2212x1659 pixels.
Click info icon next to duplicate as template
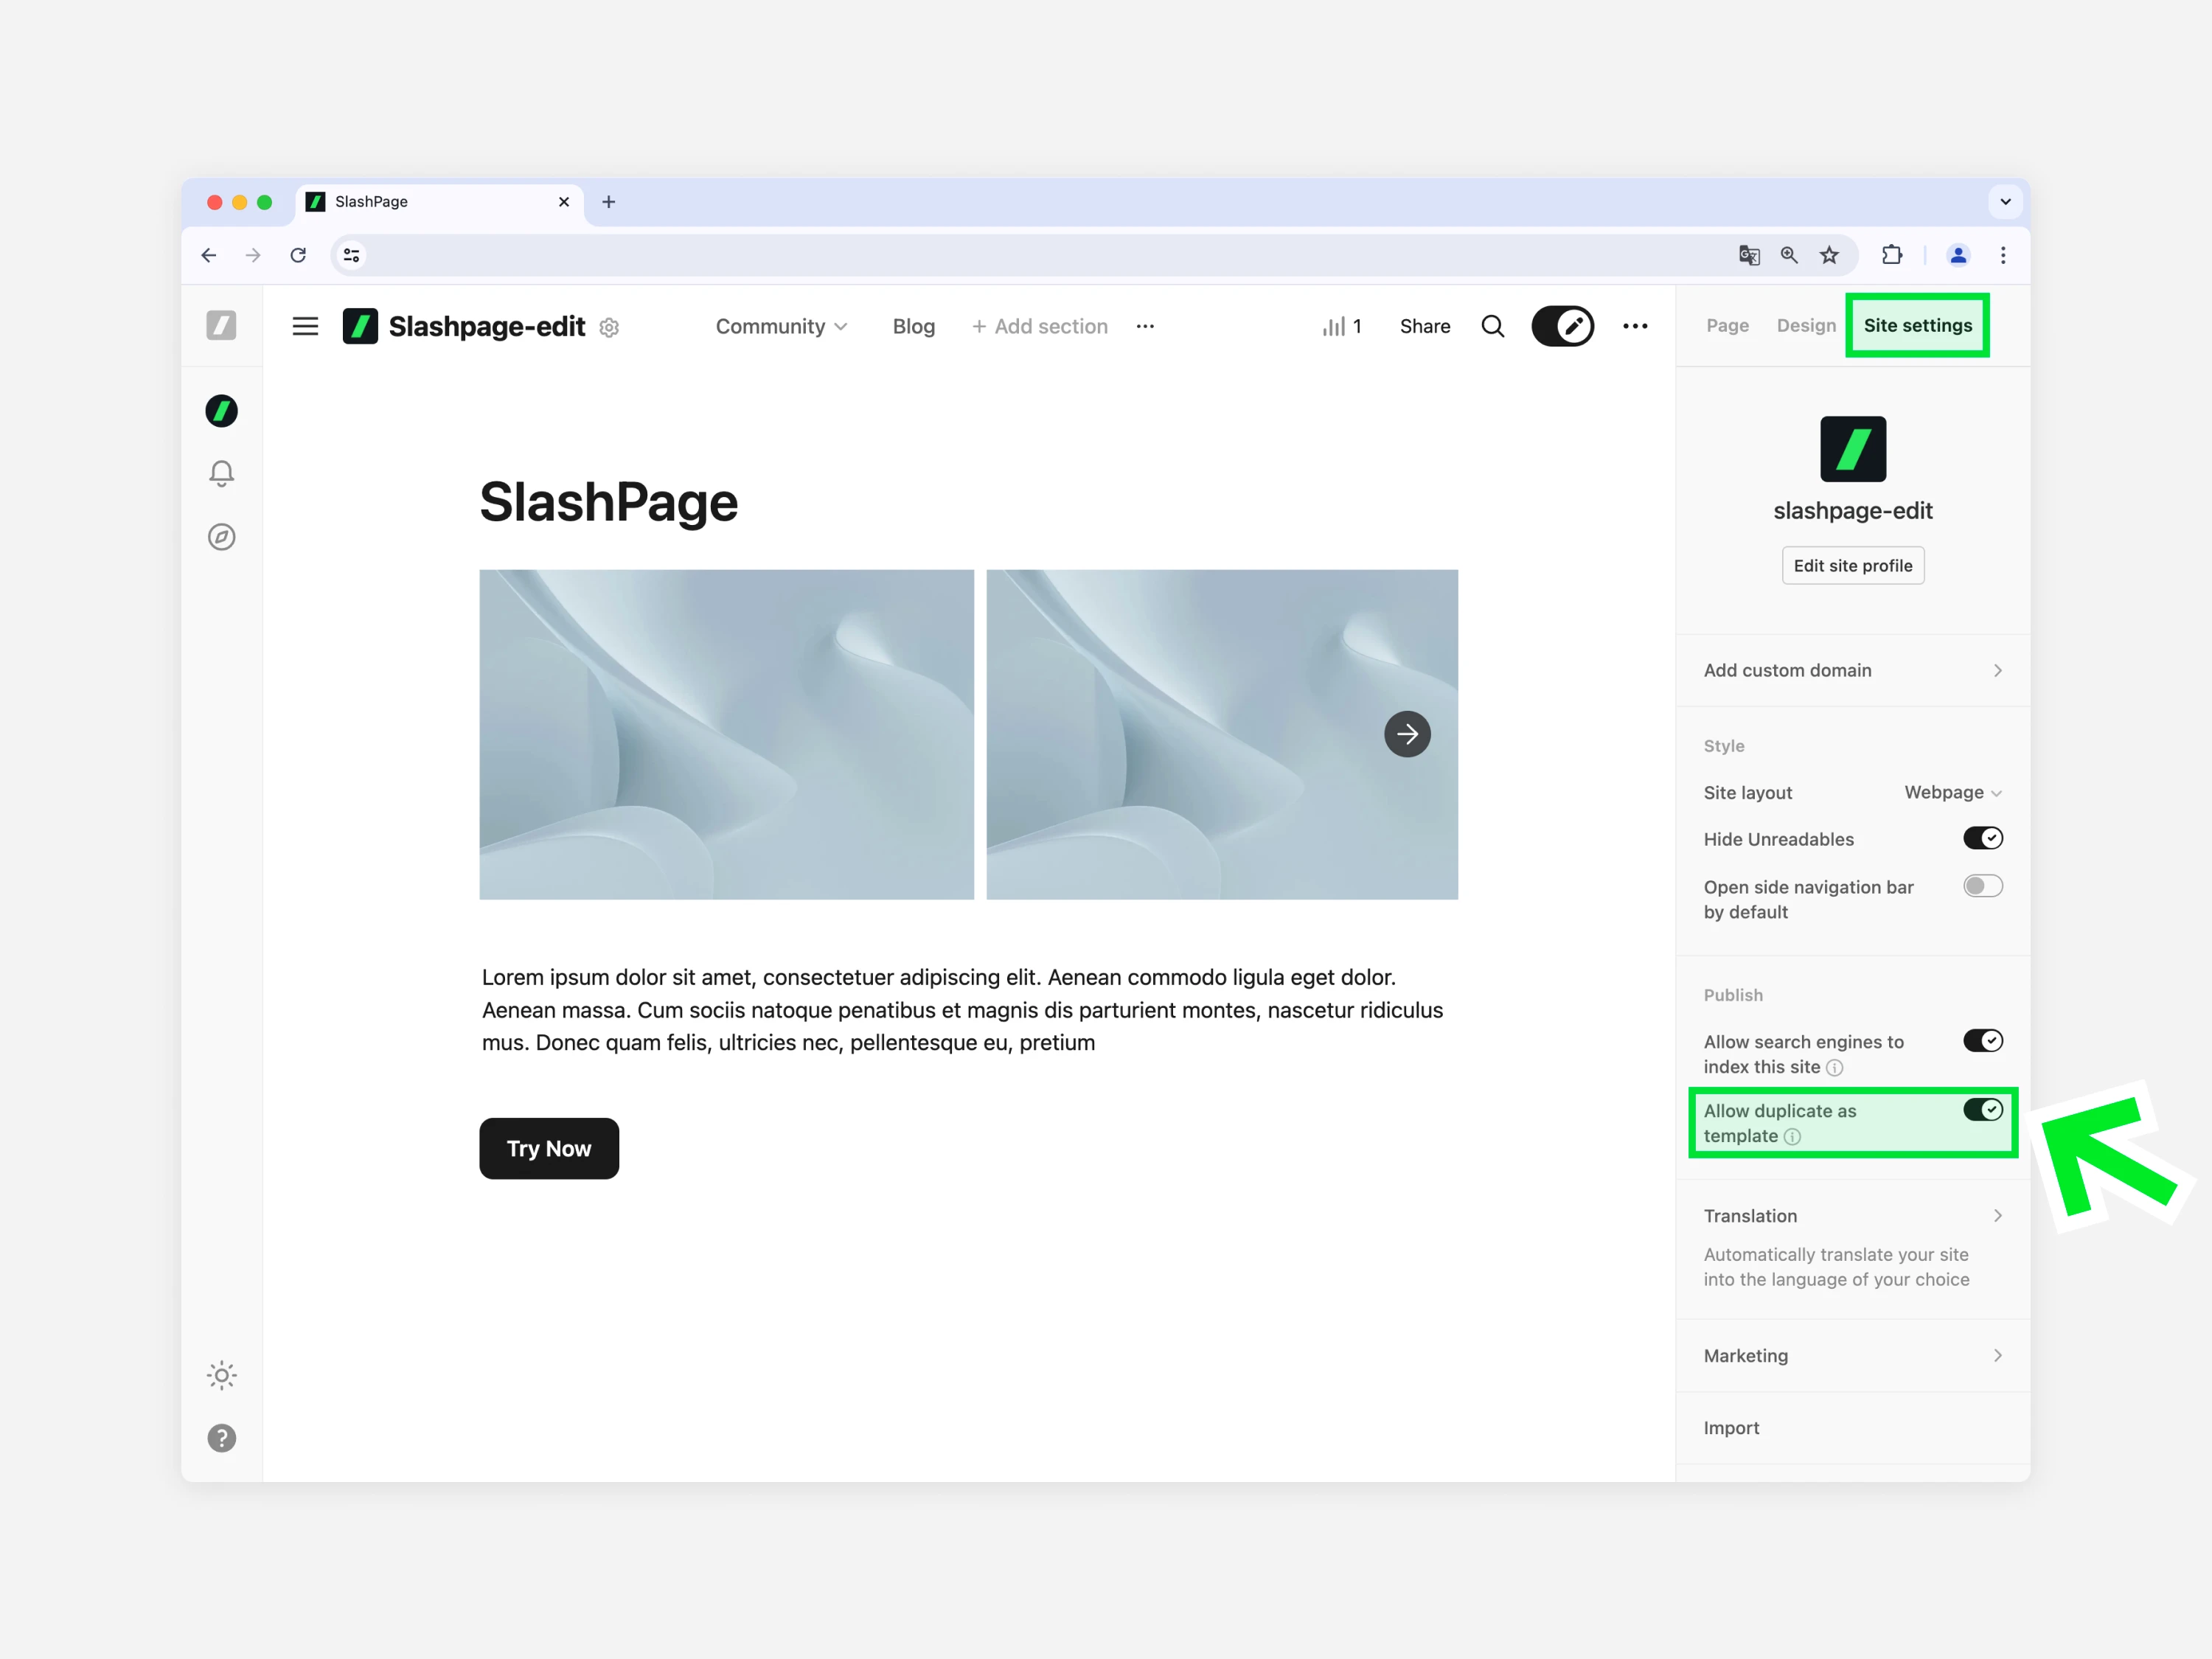pyautogui.click(x=1792, y=1136)
